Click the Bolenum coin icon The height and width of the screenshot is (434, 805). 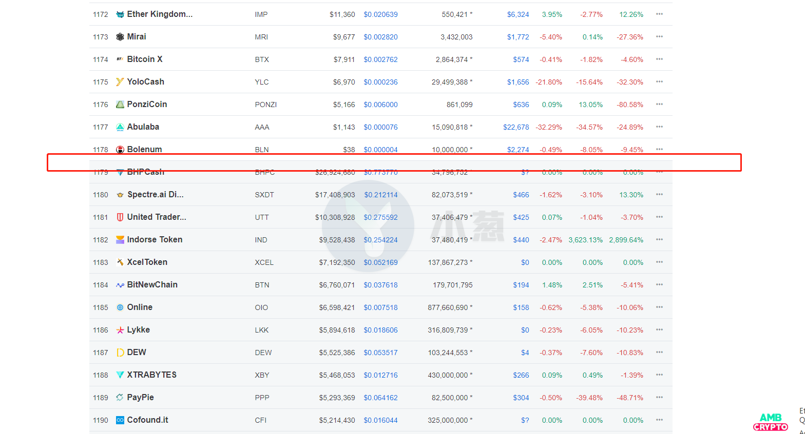(x=120, y=150)
